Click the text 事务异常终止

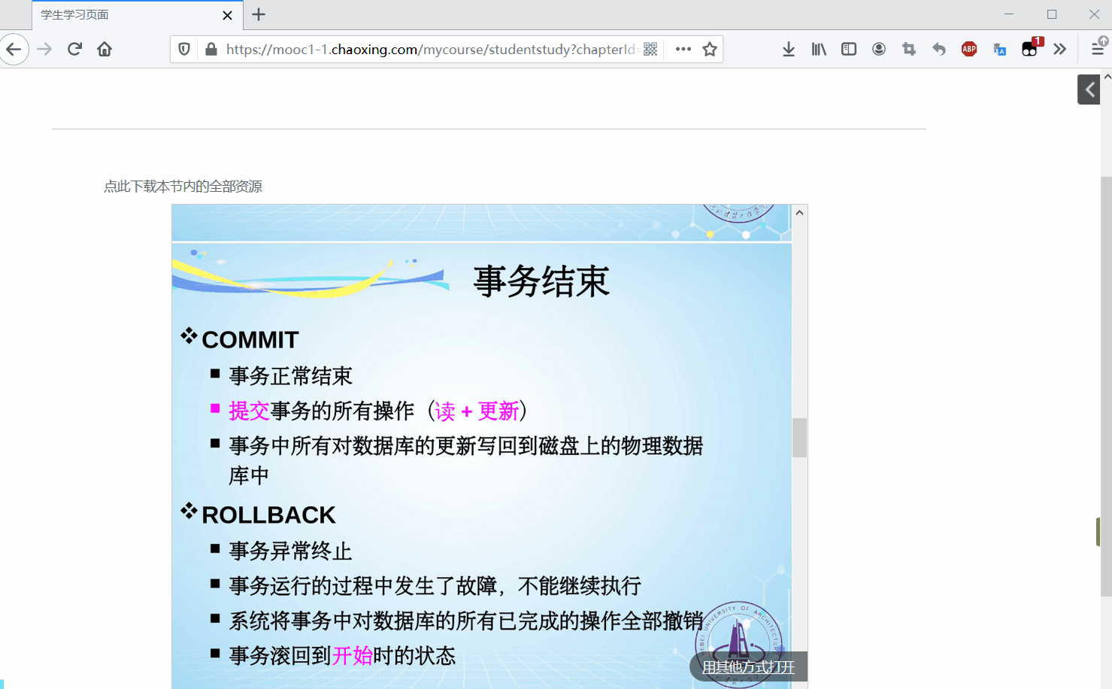pyautogui.click(x=290, y=551)
